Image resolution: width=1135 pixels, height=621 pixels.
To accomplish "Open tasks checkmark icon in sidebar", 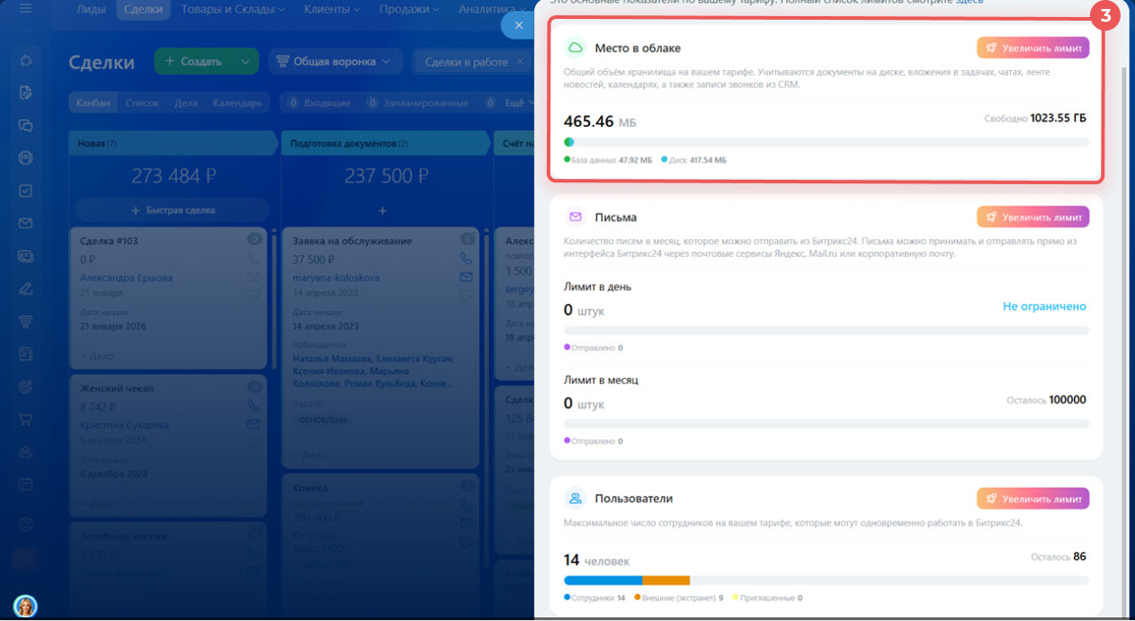I will point(26,191).
